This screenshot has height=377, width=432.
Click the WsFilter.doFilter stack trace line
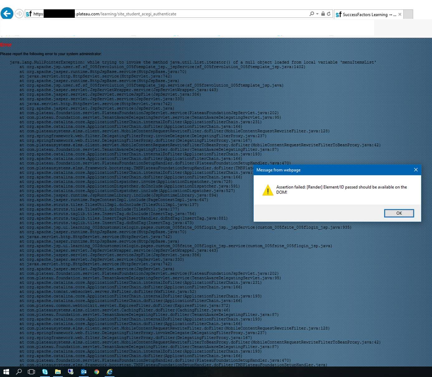click(108, 292)
